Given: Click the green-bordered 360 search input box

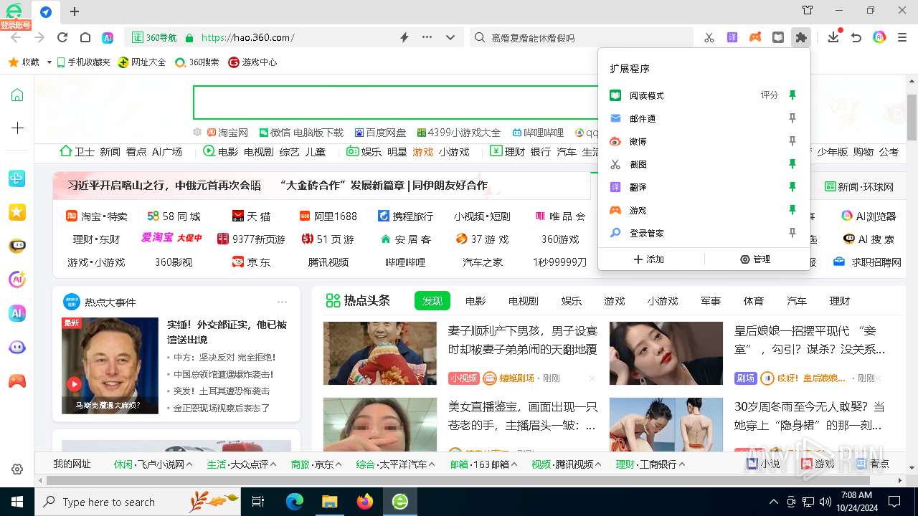Looking at the screenshot, I should click(395, 102).
